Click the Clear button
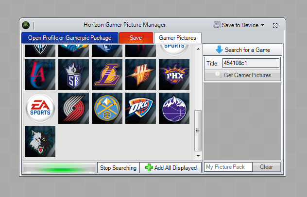 (266, 167)
